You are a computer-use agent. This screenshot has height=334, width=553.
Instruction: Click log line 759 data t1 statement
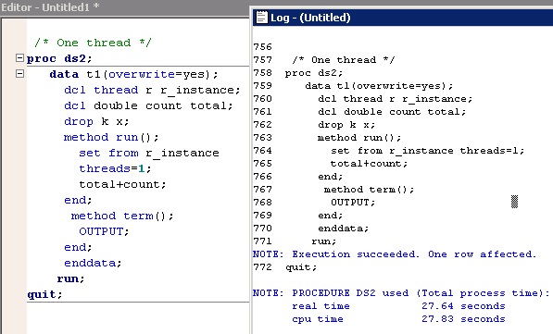379,86
